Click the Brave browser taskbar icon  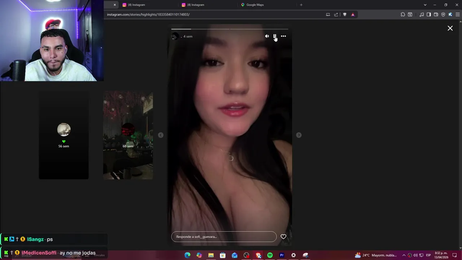258,255
